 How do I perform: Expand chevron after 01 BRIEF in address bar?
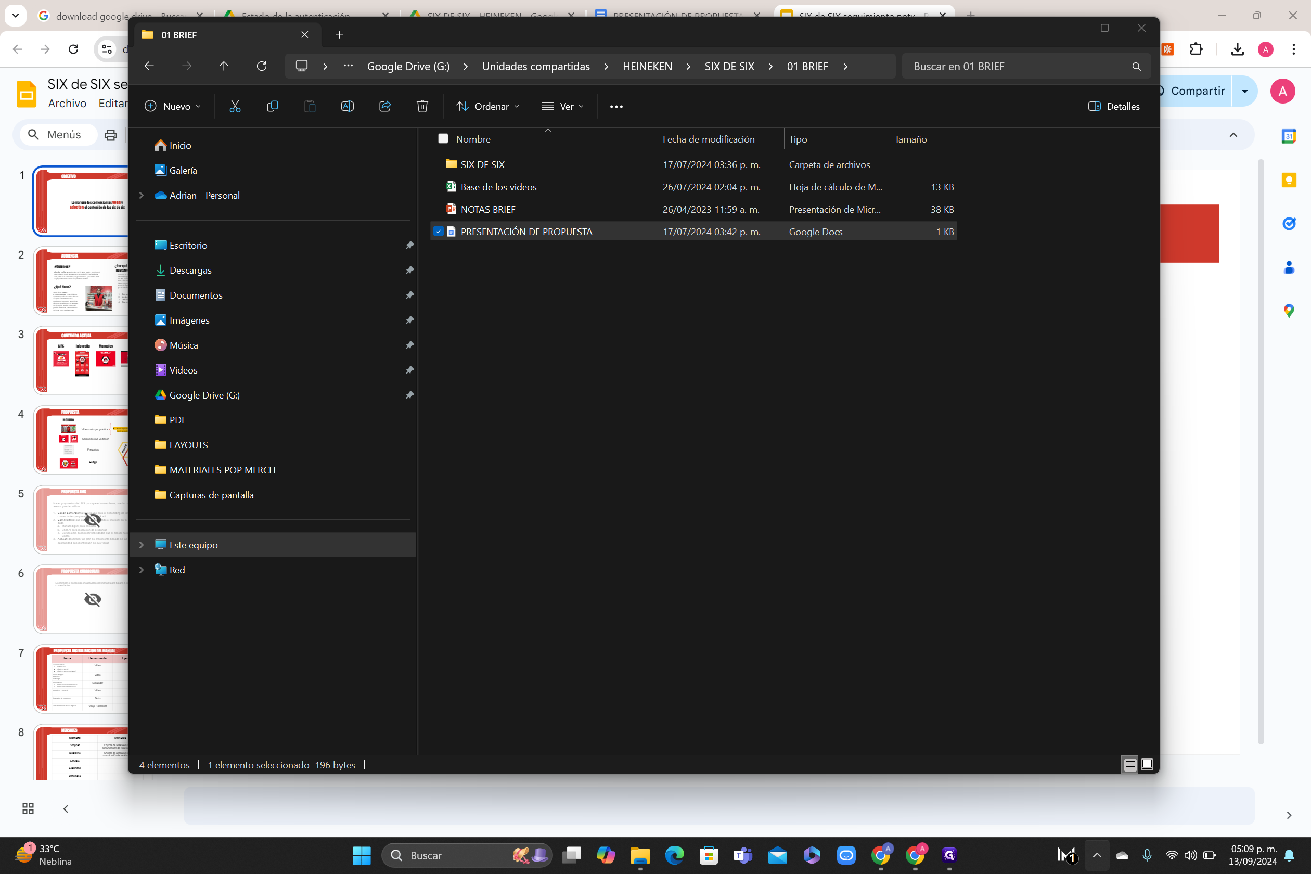(845, 67)
